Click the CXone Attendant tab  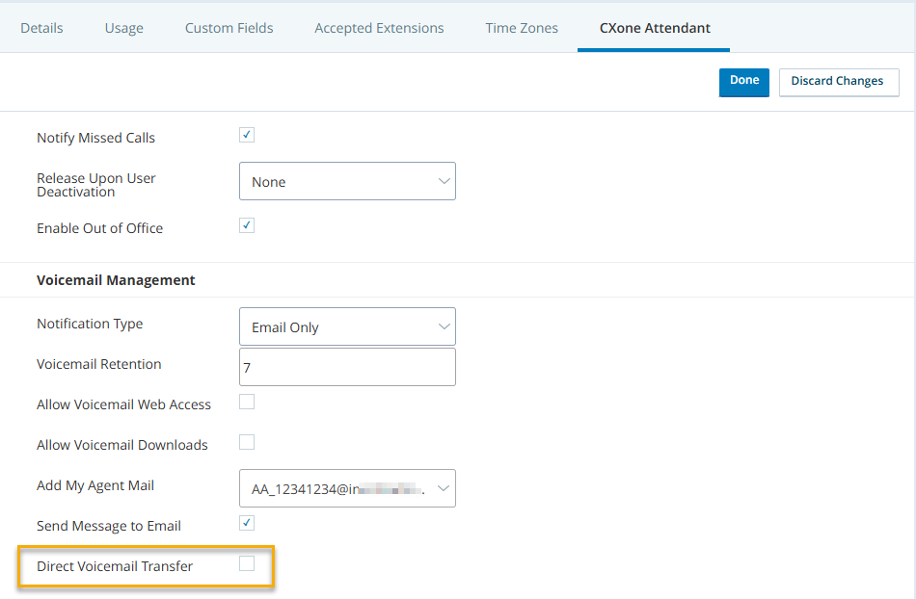pos(654,28)
